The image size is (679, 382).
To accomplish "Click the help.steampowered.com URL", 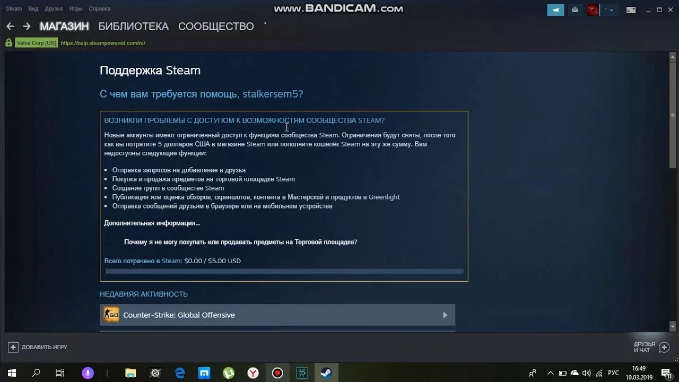I will [103, 43].
